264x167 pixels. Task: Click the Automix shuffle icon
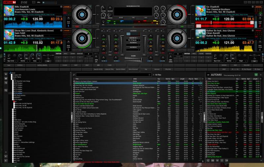click(208, 75)
